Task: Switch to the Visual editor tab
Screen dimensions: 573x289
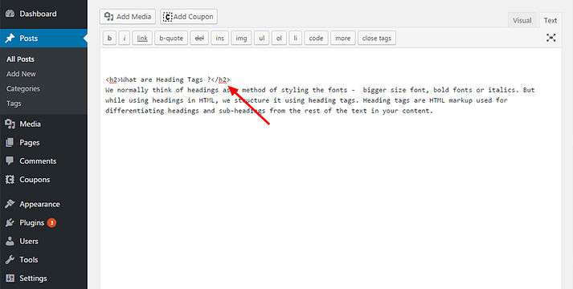Action: click(522, 20)
